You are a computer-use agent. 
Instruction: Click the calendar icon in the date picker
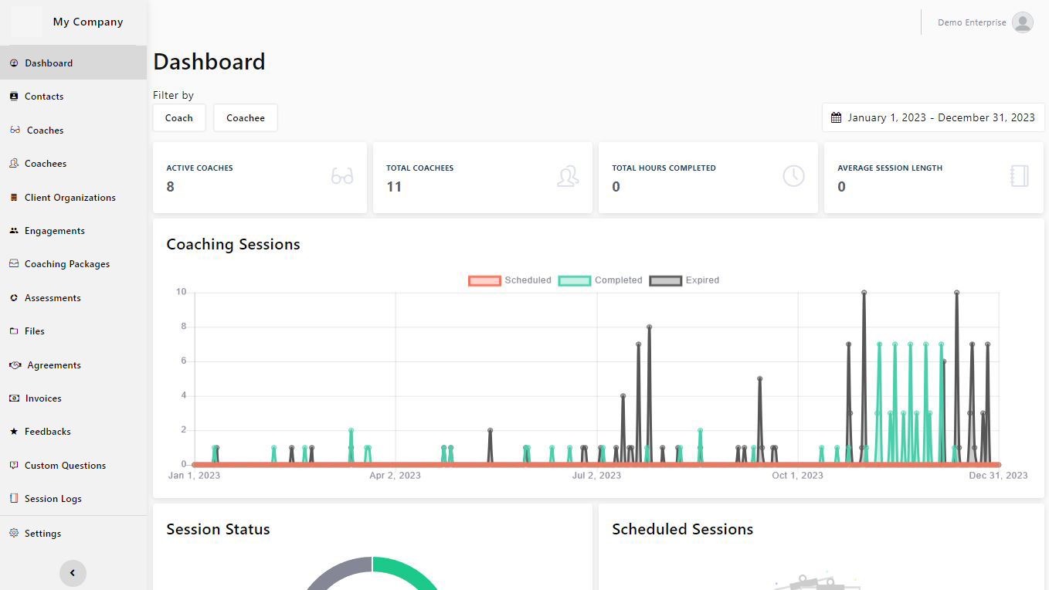(835, 117)
